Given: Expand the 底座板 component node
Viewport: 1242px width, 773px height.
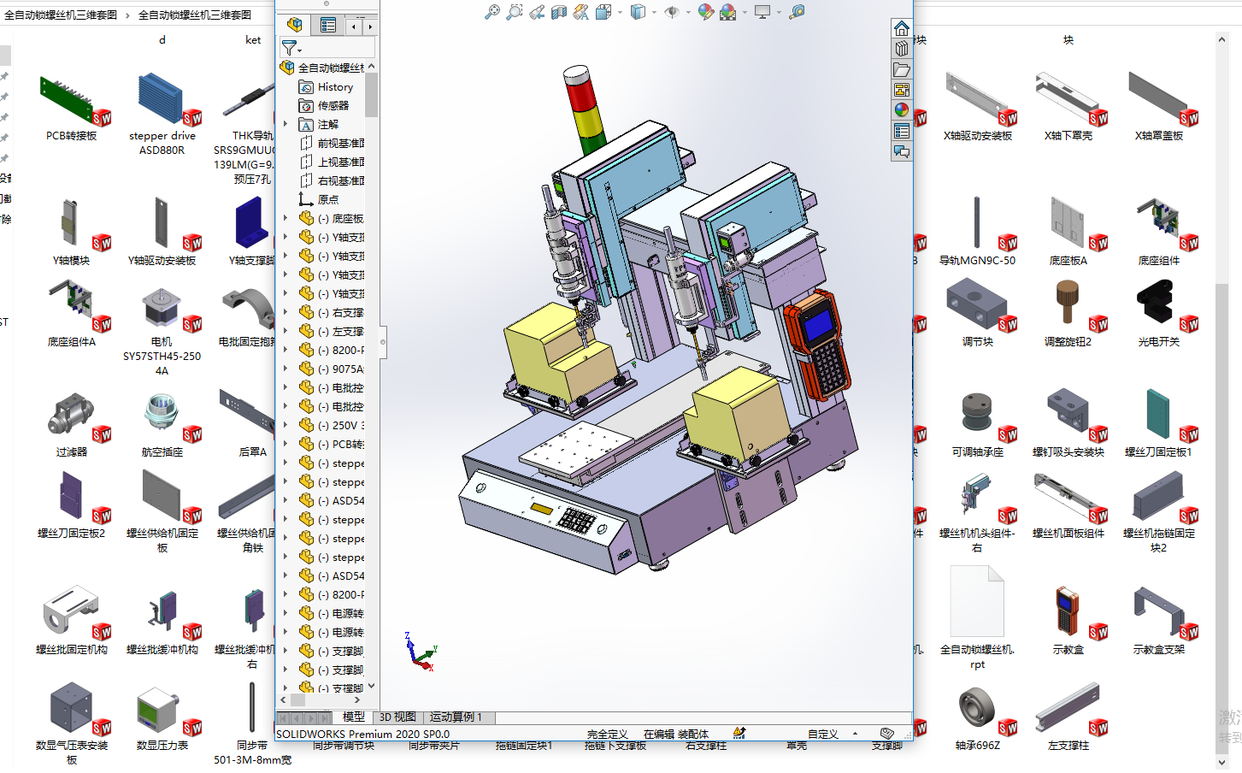Looking at the screenshot, I should 285,218.
